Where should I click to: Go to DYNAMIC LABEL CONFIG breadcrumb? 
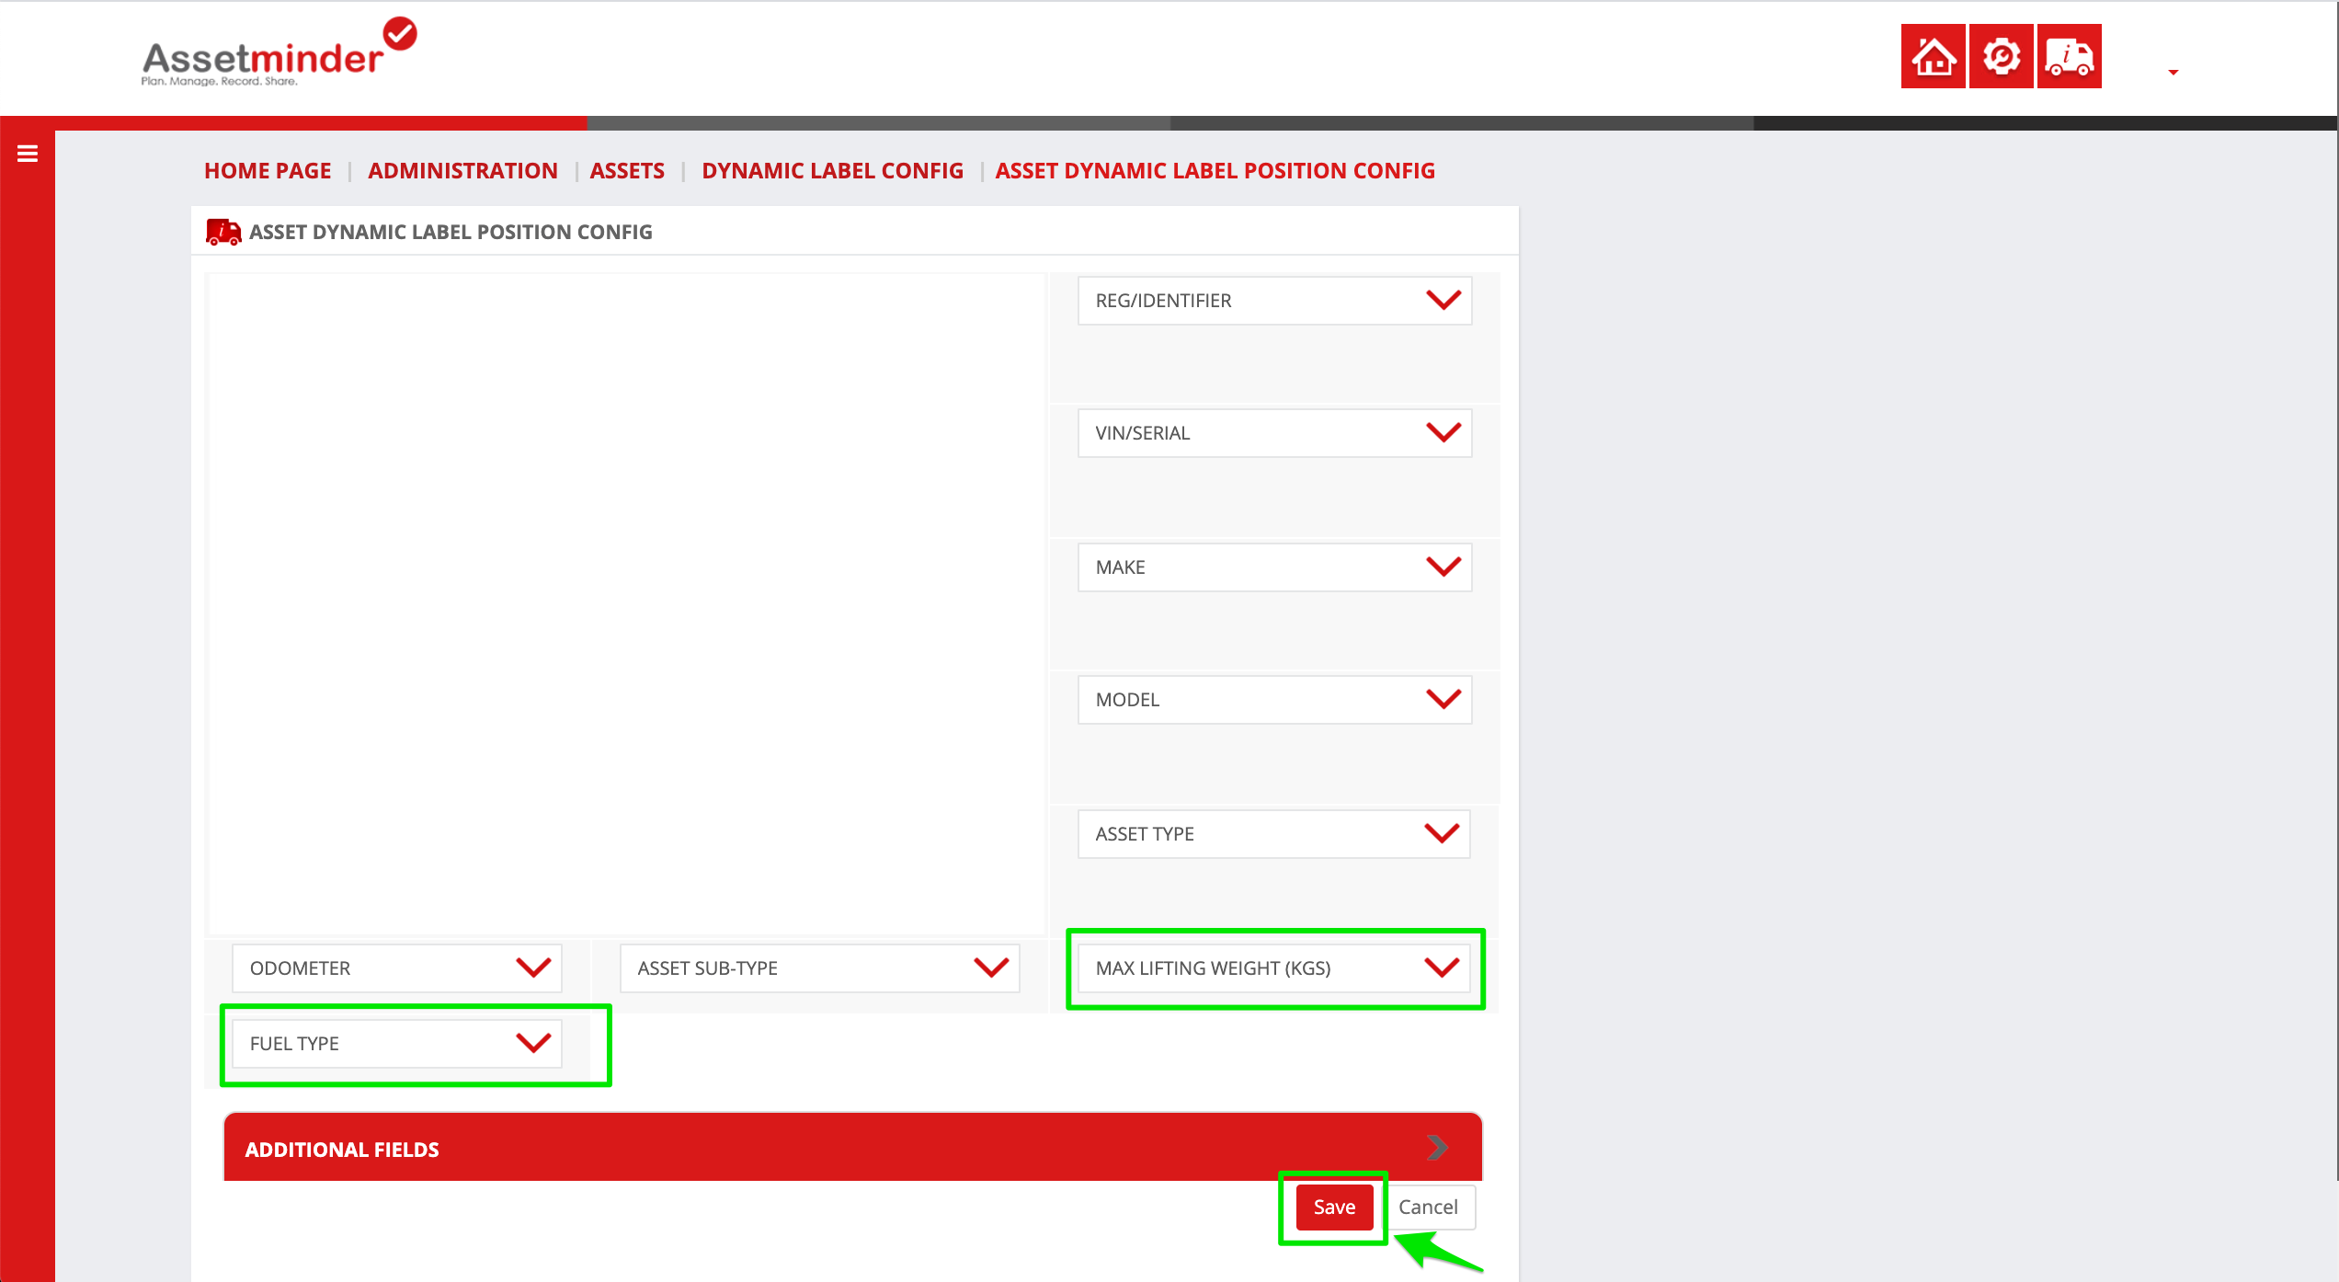[x=832, y=171]
